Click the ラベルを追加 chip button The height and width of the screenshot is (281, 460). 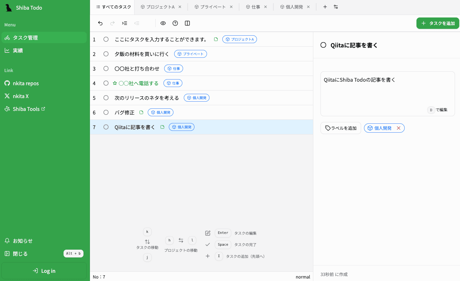tap(340, 128)
